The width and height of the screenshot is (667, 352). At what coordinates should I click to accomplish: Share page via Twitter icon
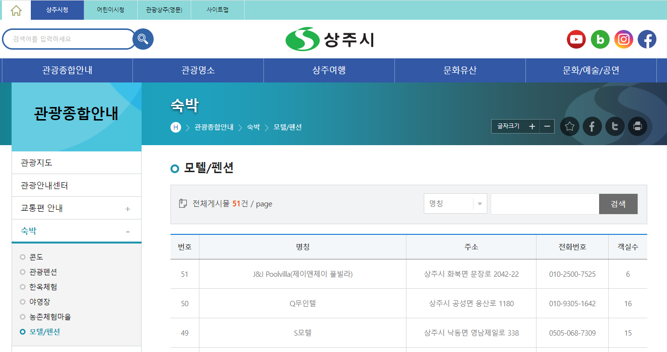pyautogui.click(x=615, y=126)
